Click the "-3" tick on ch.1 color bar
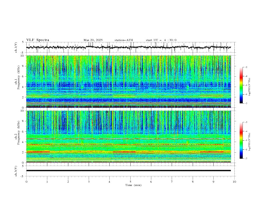Screen dimensions: 264x204 246,67
